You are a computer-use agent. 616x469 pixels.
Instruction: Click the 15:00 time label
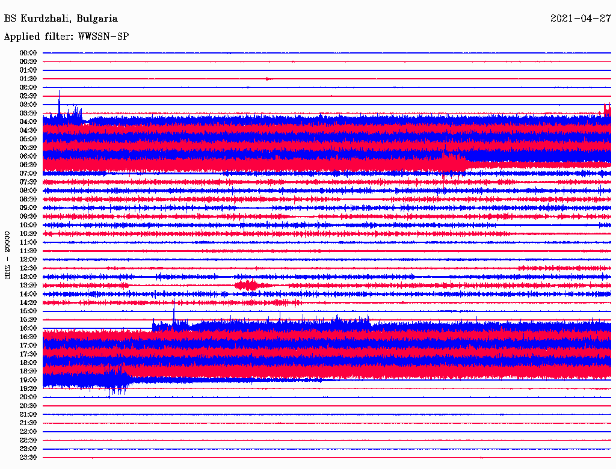coord(28,311)
